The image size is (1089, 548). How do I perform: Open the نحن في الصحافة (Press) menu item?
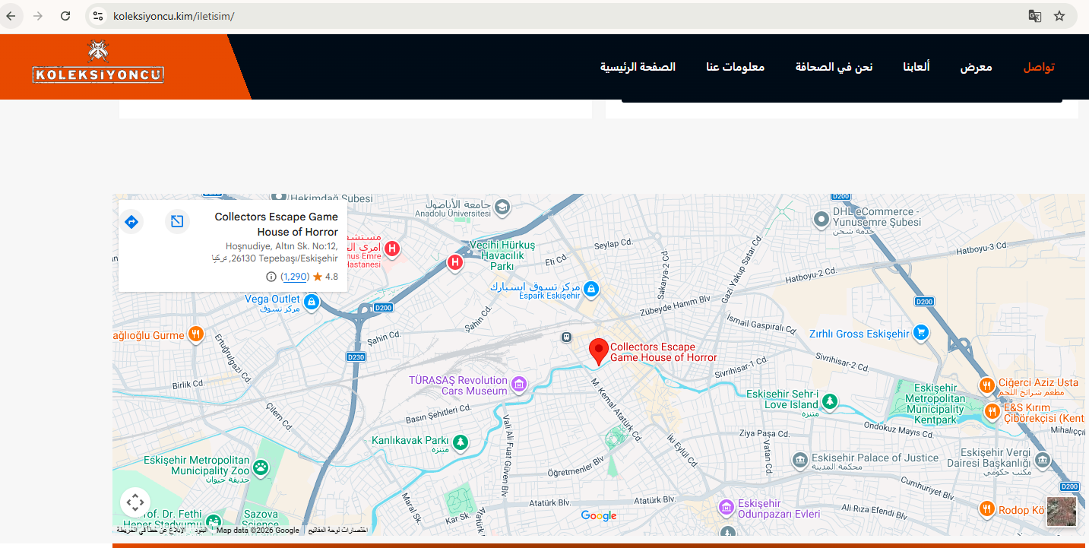[x=834, y=67]
